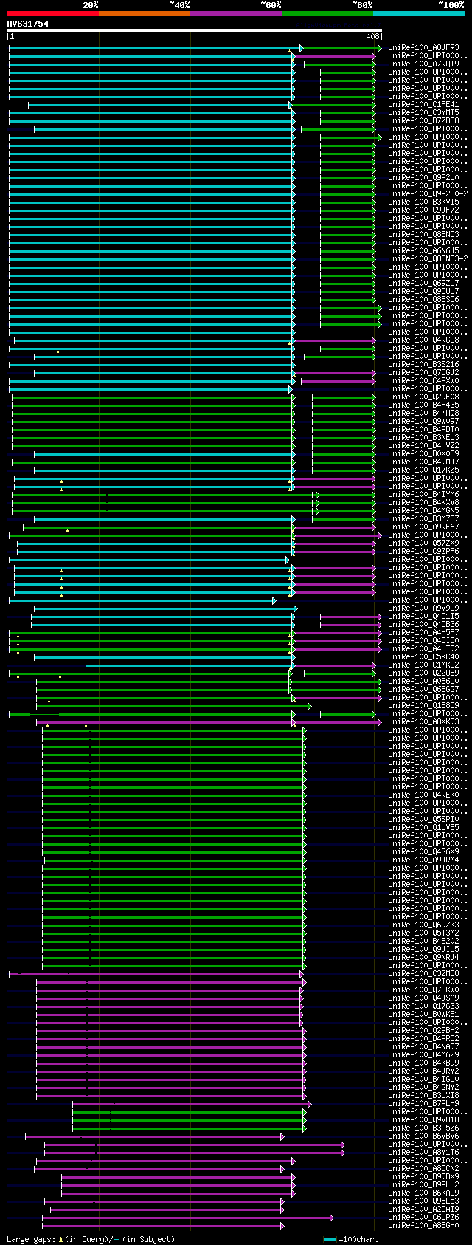Open hit UniRef100_A8JFR3
The height and width of the screenshot is (1245, 472).
coord(423,48)
